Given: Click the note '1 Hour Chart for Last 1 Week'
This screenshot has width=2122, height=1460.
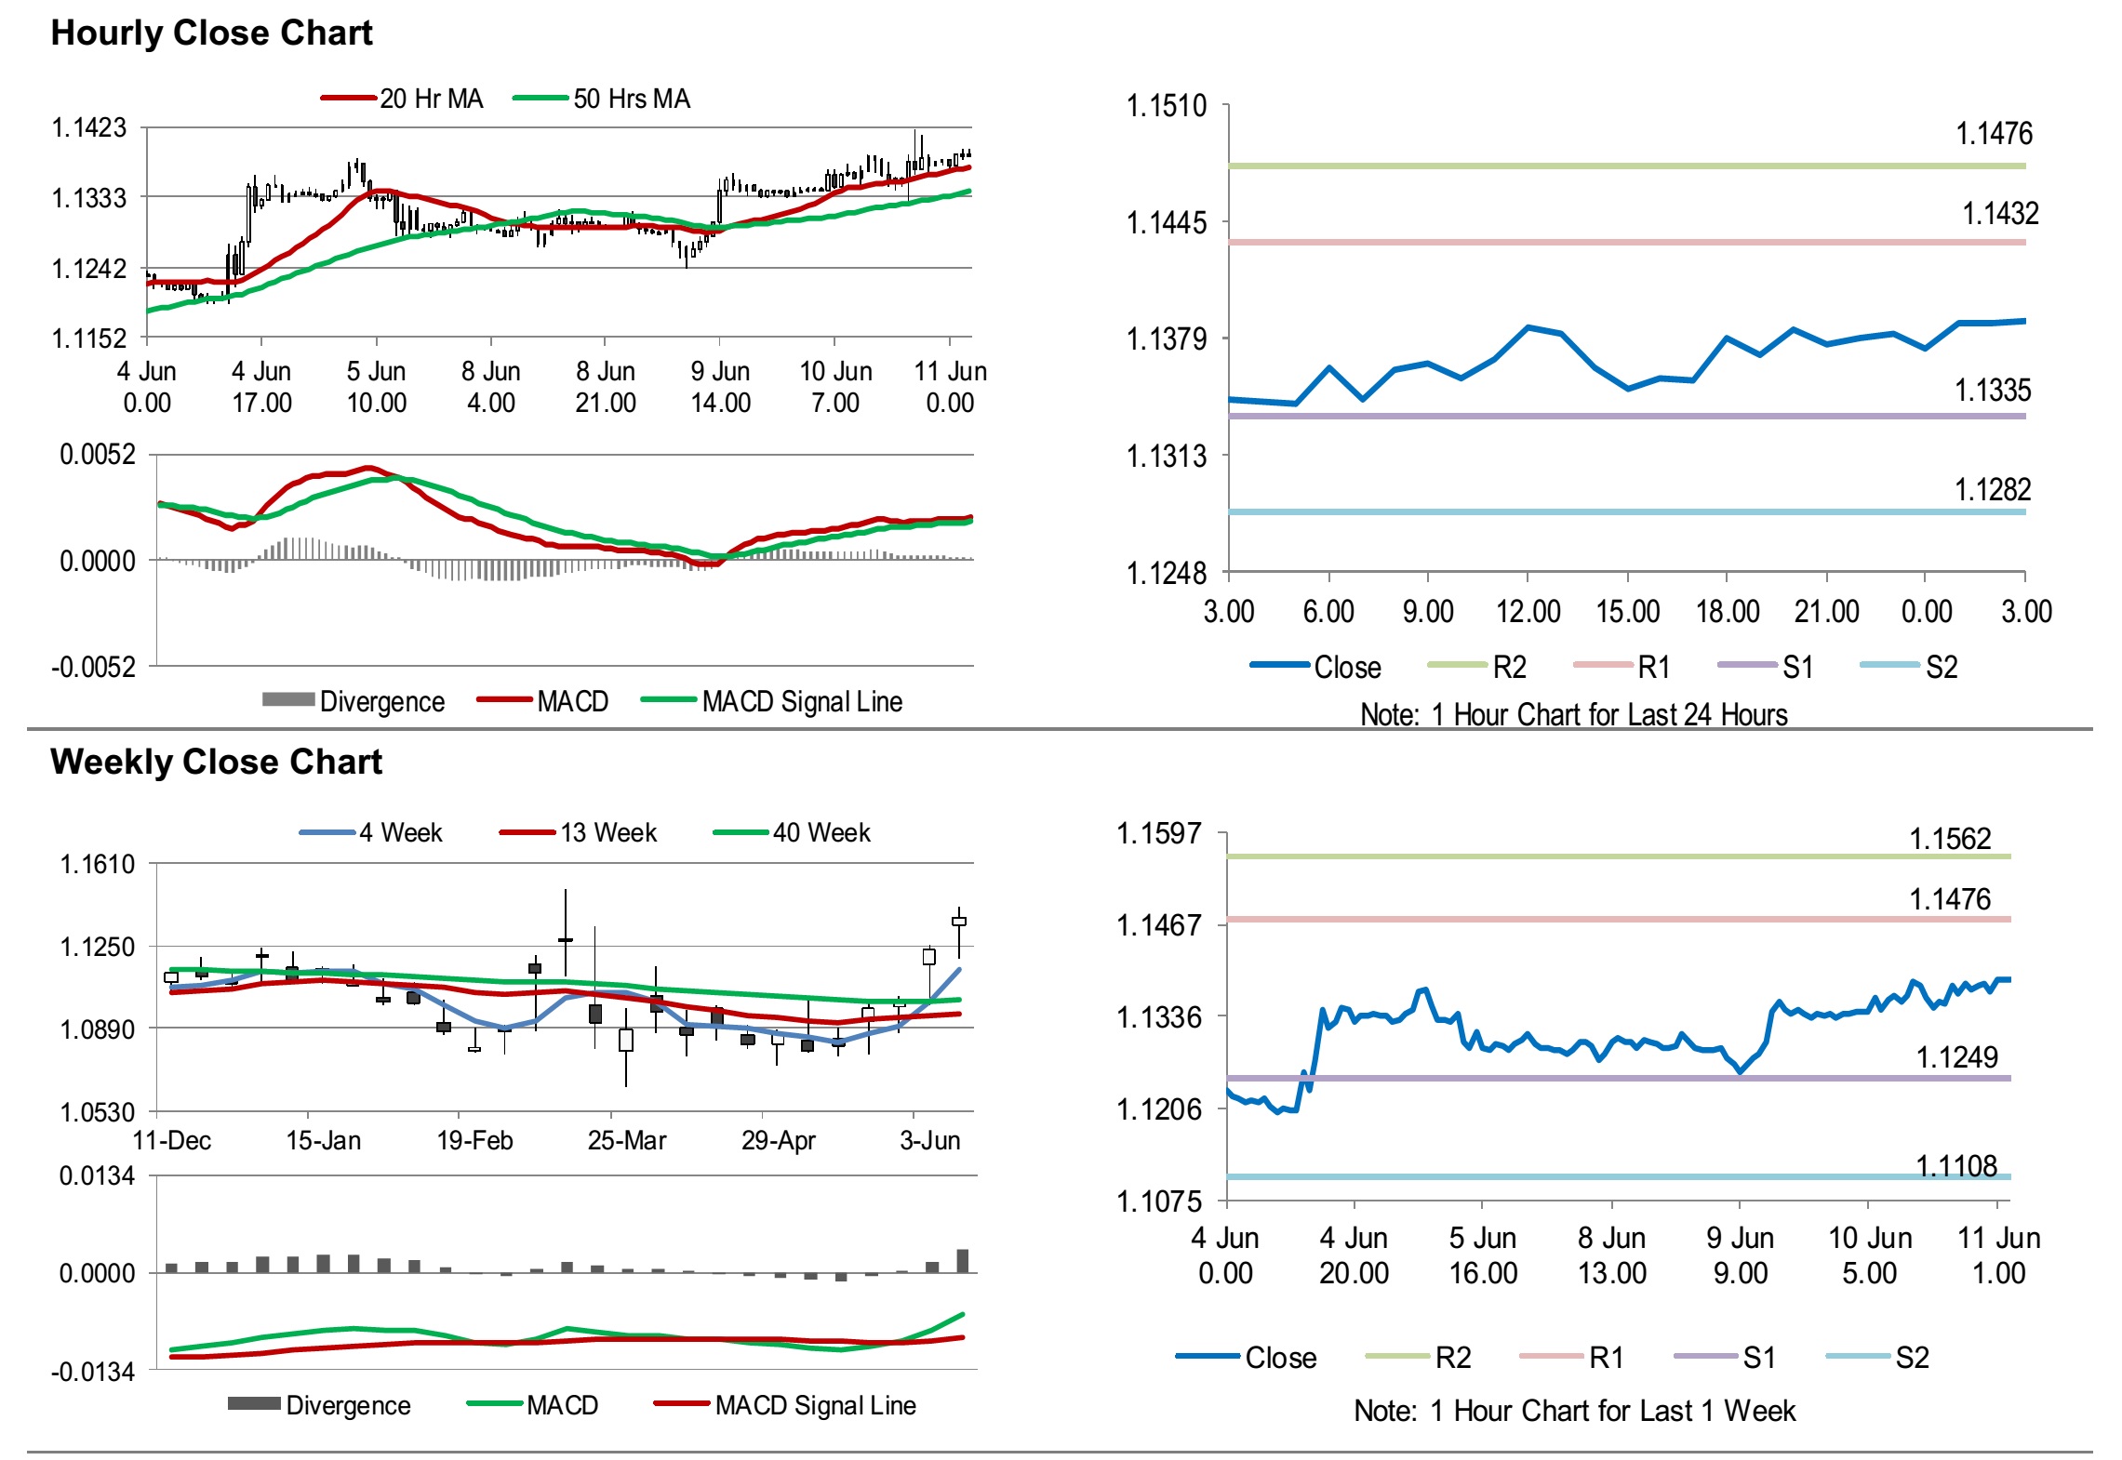Looking at the screenshot, I should click(x=1574, y=1411).
